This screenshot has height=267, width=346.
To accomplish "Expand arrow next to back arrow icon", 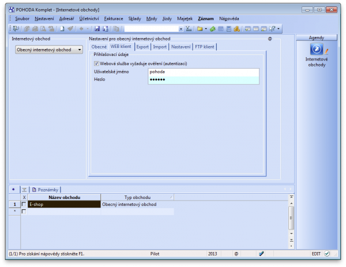I will coord(88,29).
